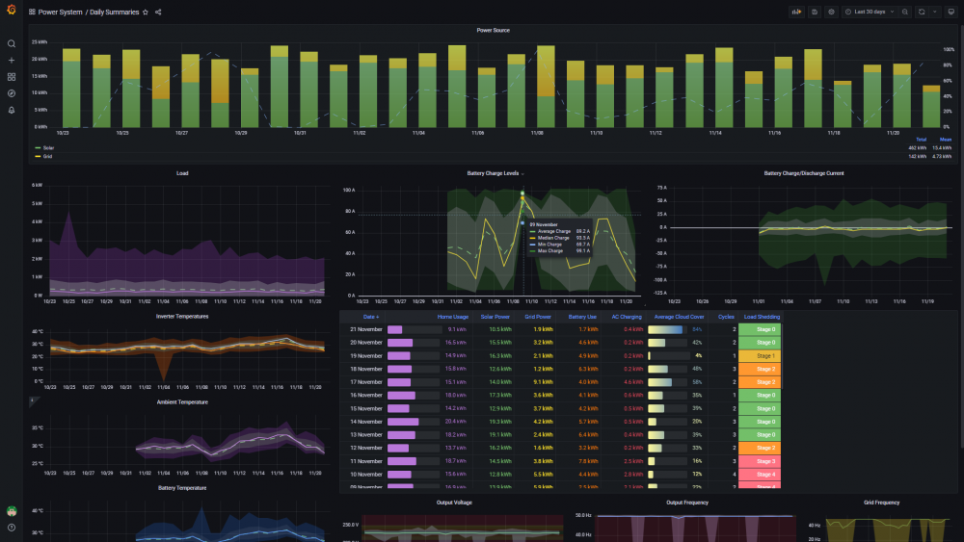Open the search dashboards icon
Screen dimensions: 964x542
(11, 43)
